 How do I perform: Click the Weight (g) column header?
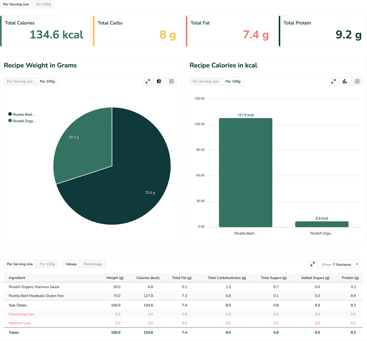(x=115, y=278)
